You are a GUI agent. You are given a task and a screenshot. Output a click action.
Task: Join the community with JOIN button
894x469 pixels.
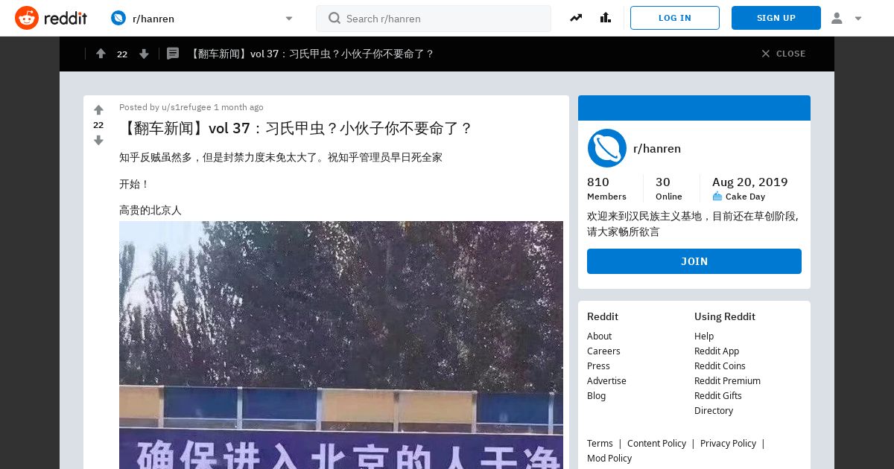tap(694, 261)
